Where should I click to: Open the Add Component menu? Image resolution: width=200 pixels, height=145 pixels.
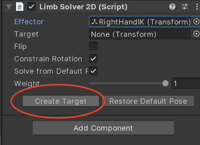103,128
